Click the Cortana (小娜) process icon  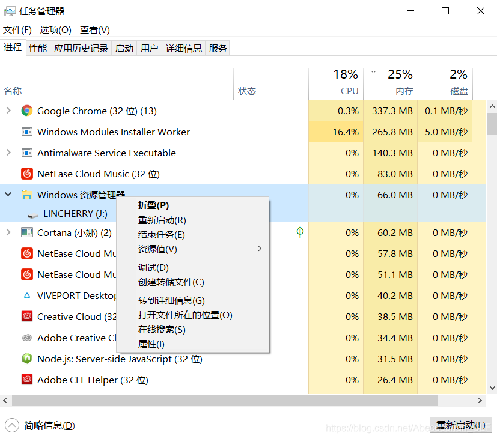point(27,232)
